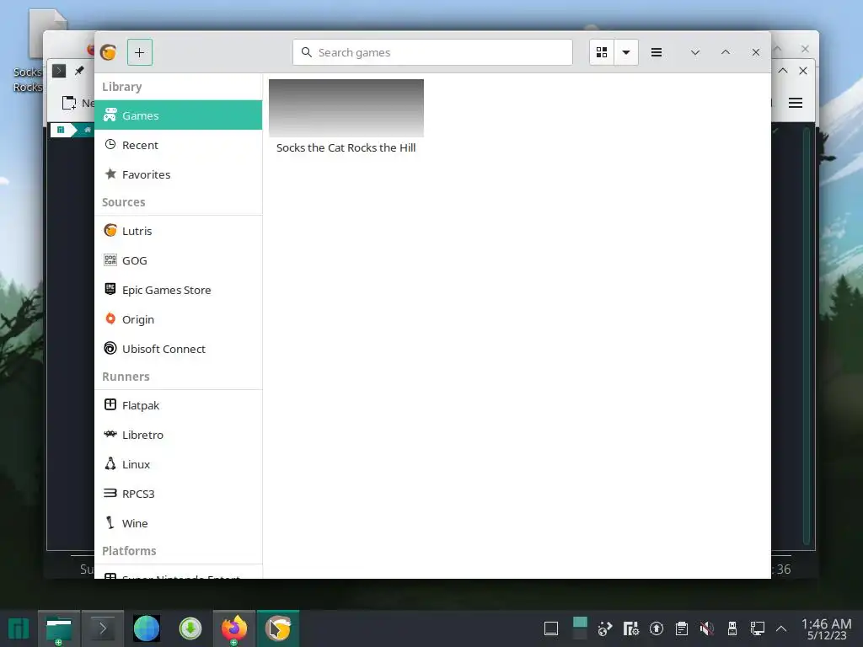Open the wired network tray icon
The image size is (863, 647).
(758, 628)
